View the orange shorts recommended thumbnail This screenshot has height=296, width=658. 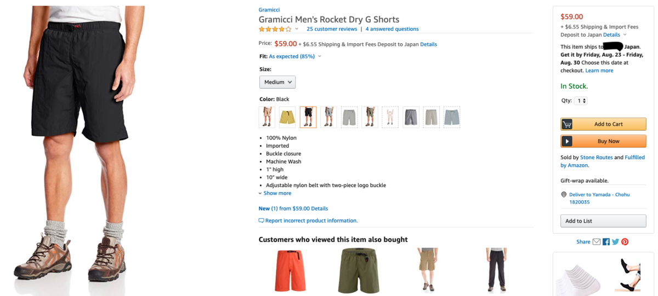[x=290, y=270]
